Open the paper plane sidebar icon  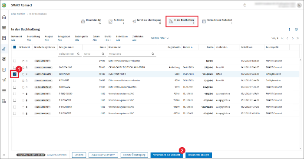coord(4,80)
